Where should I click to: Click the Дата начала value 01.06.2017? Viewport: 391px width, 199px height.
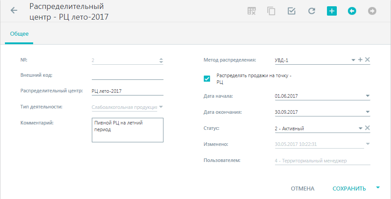[x=286, y=96]
